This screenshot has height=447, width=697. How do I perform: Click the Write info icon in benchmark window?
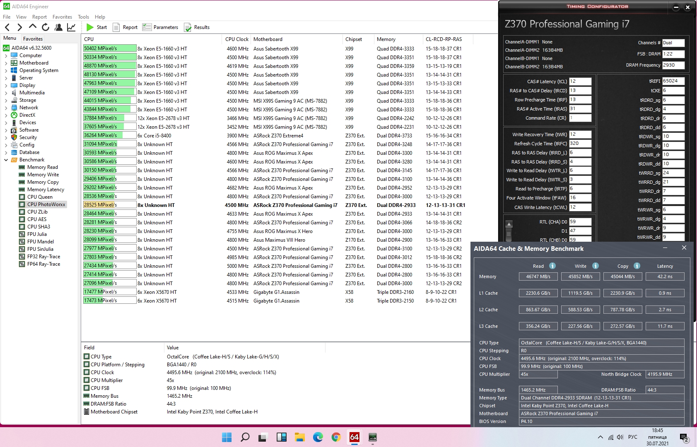[x=596, y=266]
